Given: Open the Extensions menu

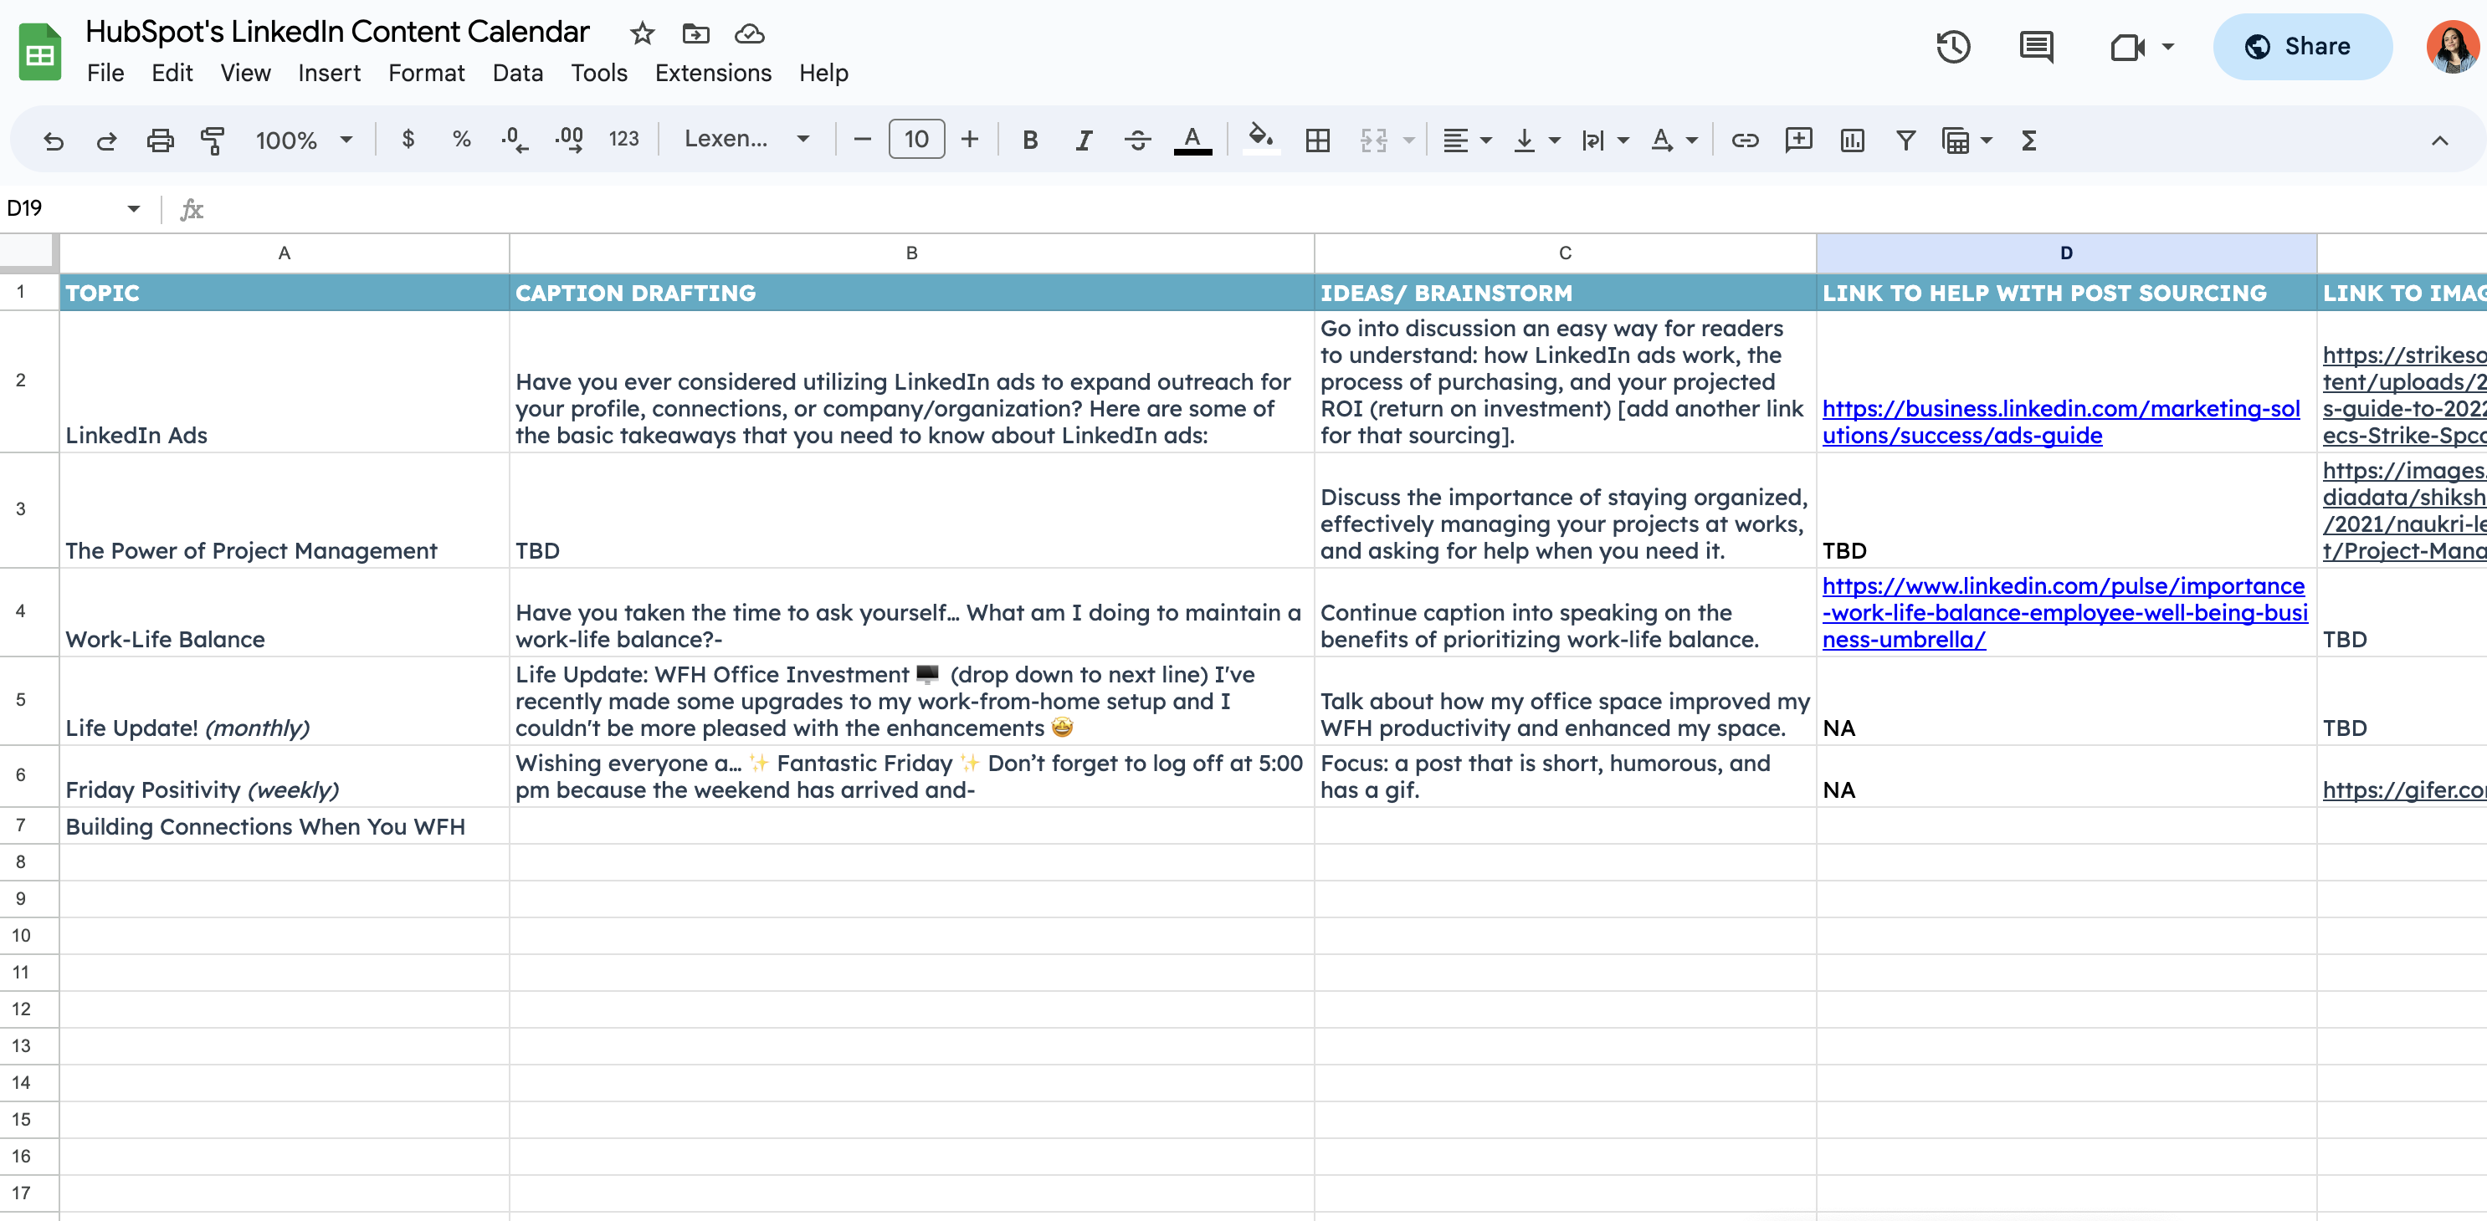Looking at the screenshot, I should coord(712,74).
